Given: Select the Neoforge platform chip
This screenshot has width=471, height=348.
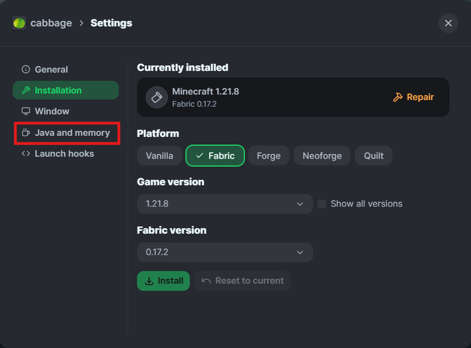Looking at the screenshot, I should (322, 156).
